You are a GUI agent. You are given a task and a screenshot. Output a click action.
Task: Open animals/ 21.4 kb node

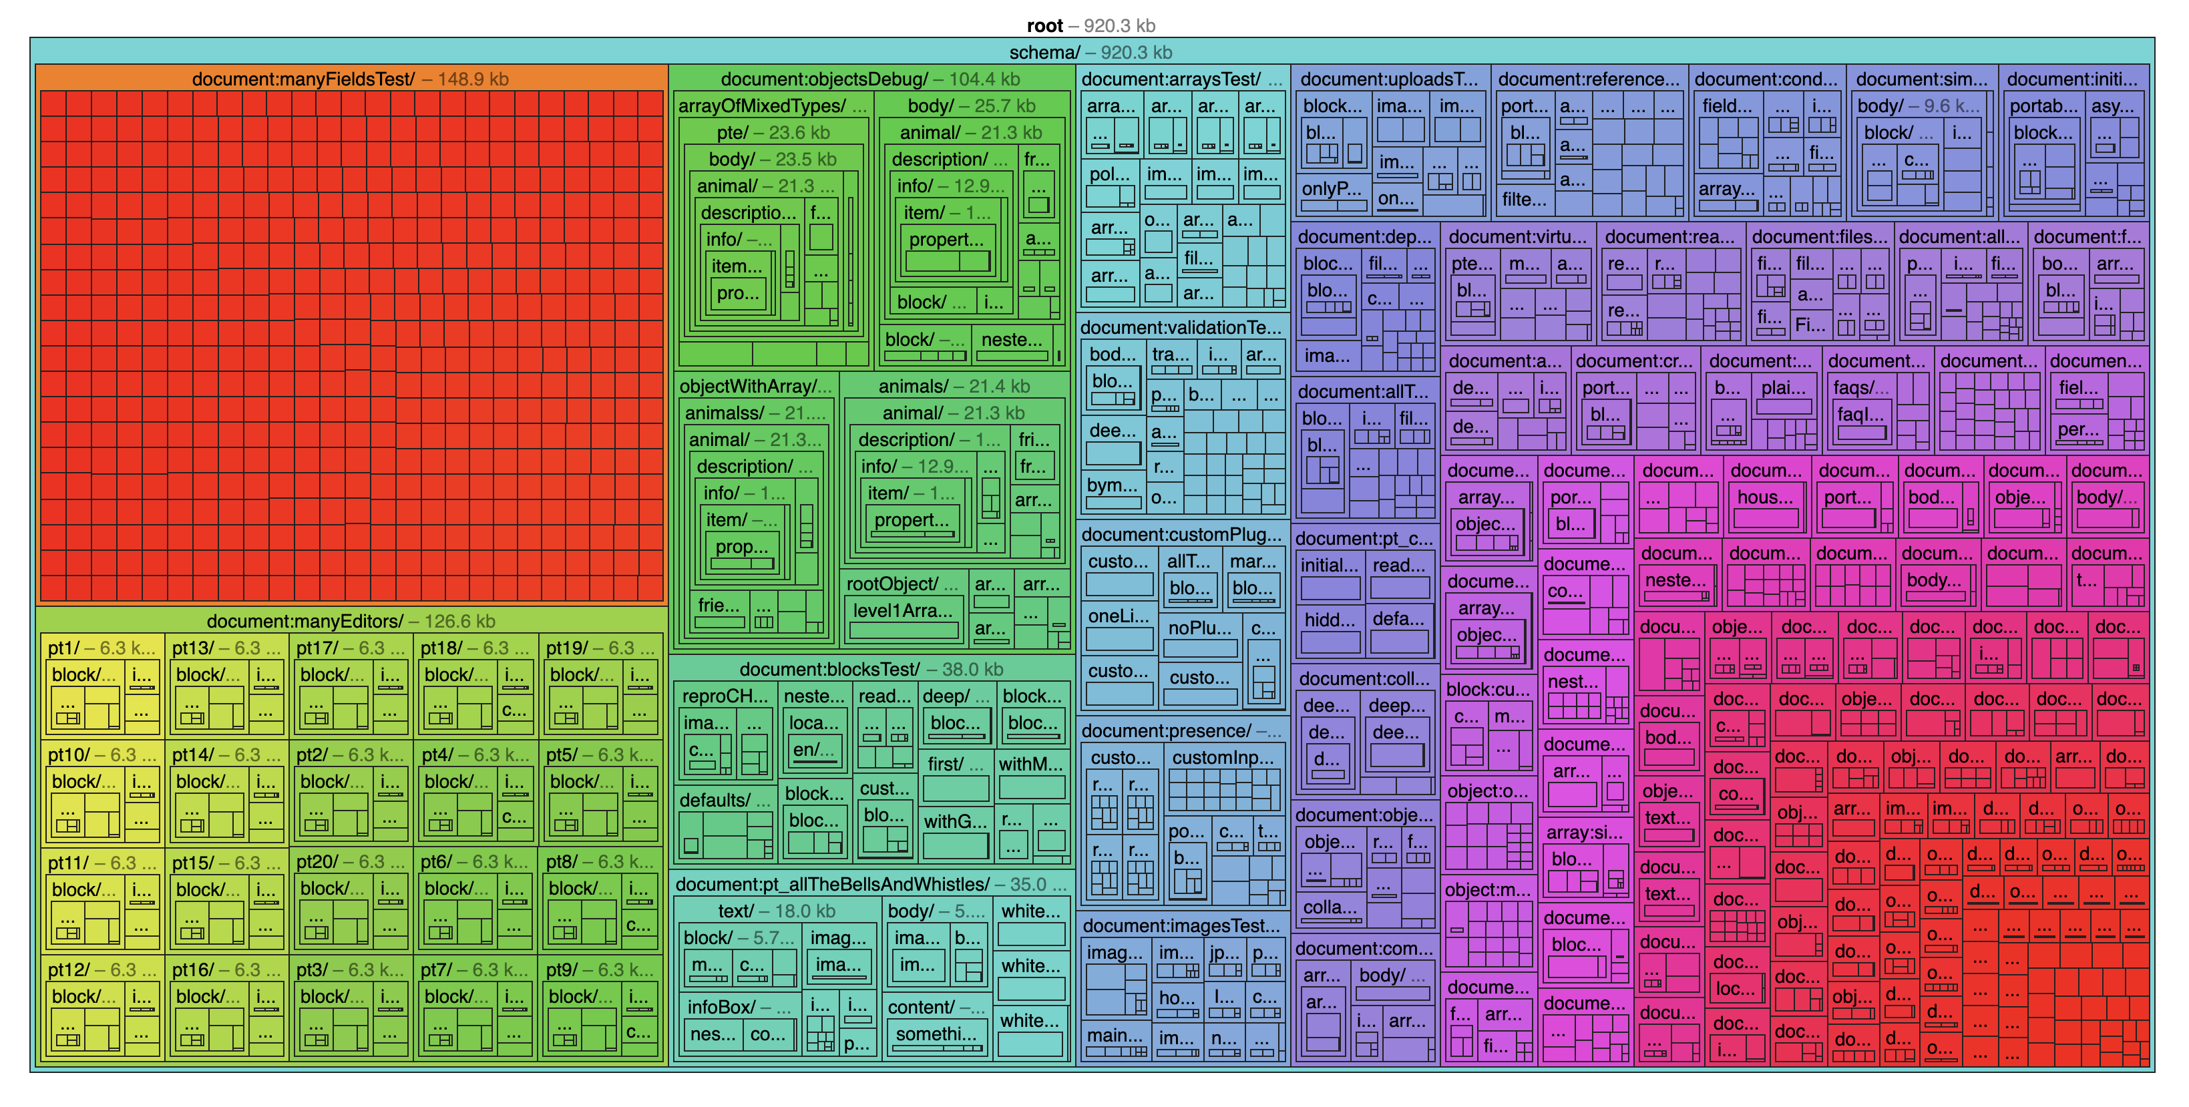954,387
